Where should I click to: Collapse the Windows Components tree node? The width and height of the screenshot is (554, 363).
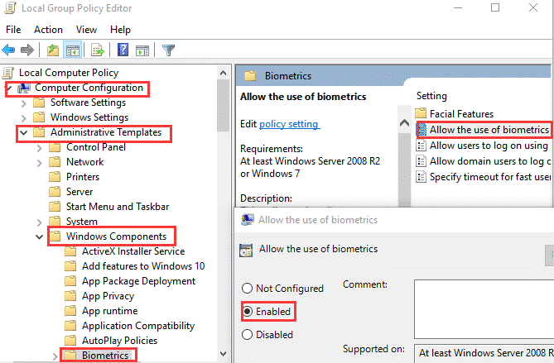38,236
